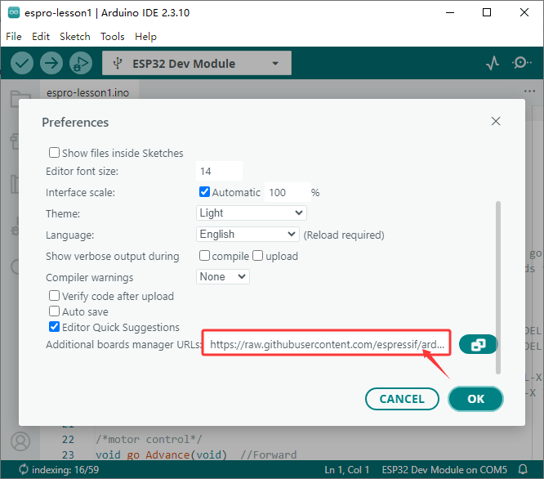Open the Sketch menu
Image resolution: width=544 pixels, height=479 pixels.
75,37
